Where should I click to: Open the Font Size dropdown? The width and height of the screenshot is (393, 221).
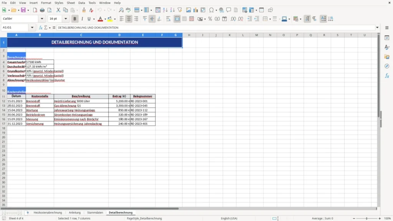[x=66, y=18]
